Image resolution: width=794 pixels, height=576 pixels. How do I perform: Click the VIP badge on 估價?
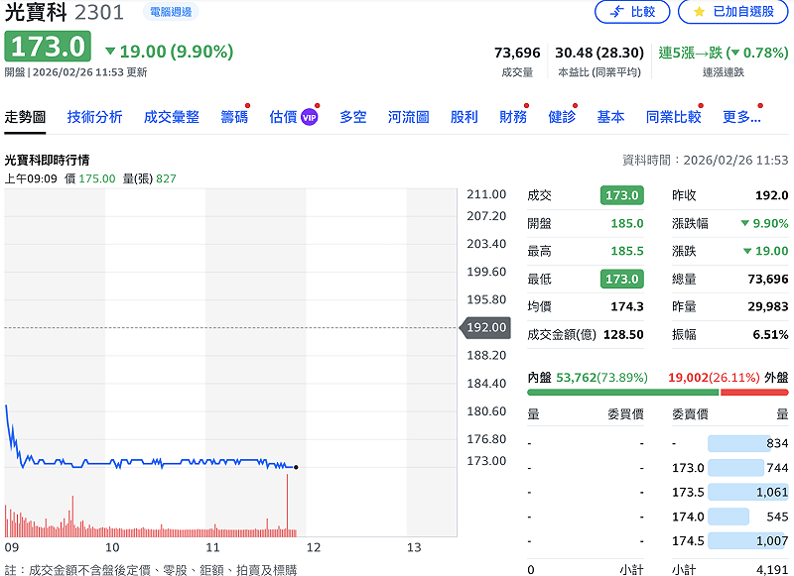(x=309, y=117)
